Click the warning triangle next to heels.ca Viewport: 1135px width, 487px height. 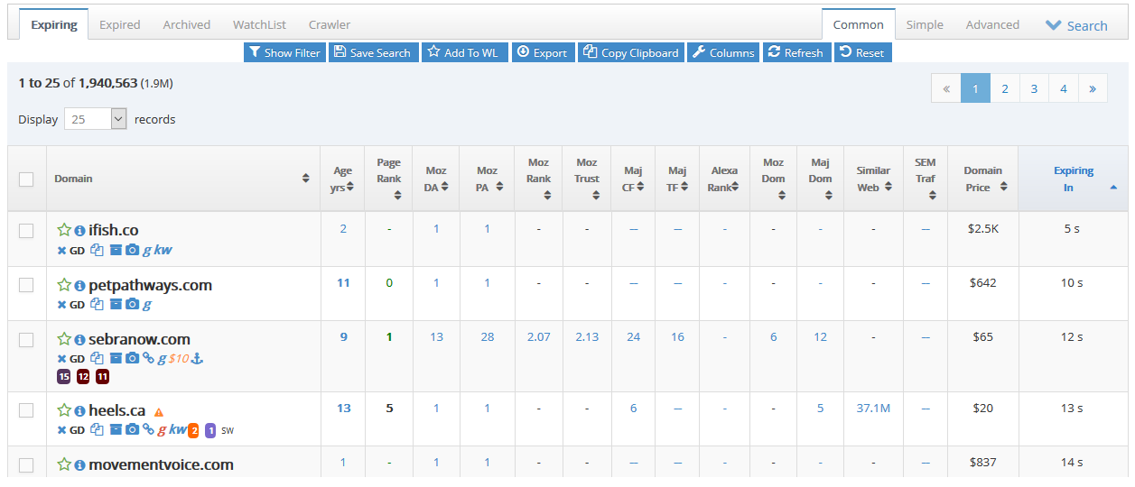coord(158,411)
